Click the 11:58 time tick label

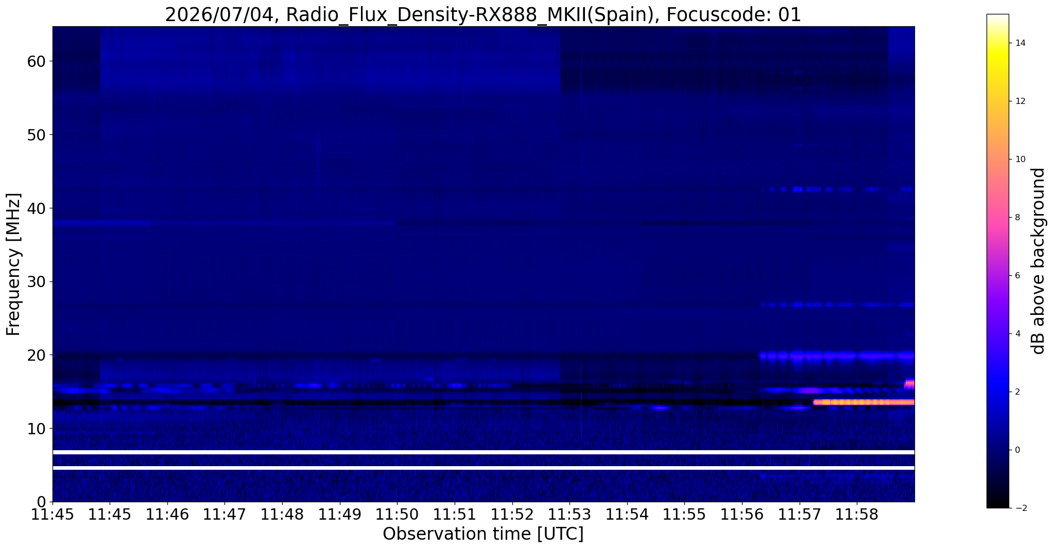(x=857, y=515)
